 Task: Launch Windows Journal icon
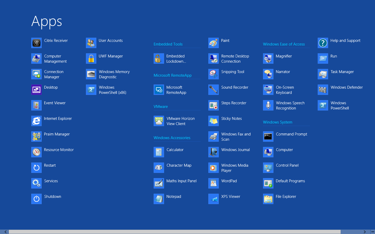(x=214, y=152)
